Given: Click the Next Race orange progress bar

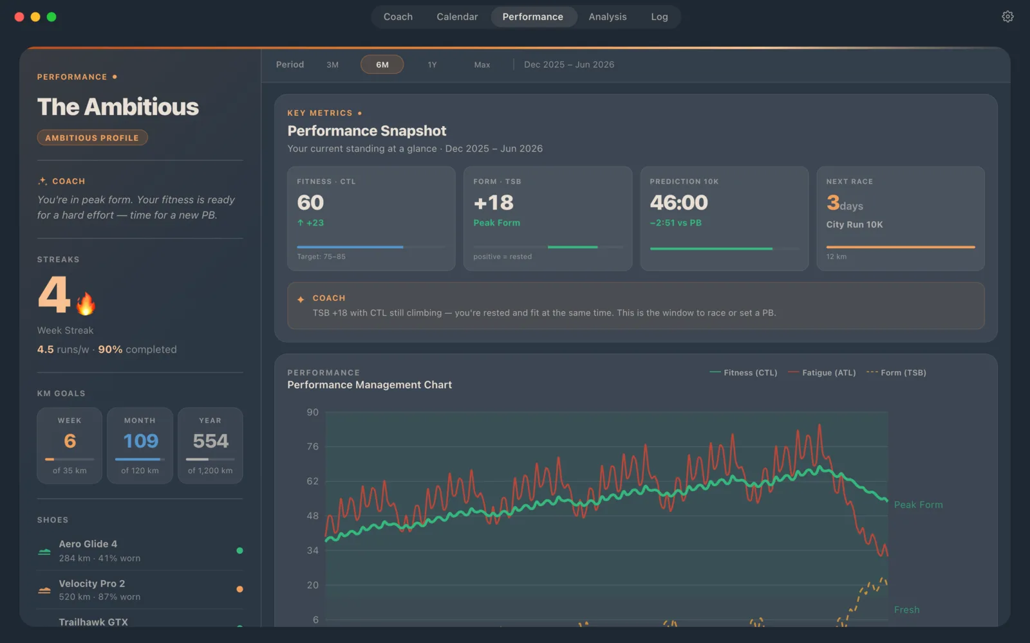Looking at the screenshot, I should [x=901, y=247].
